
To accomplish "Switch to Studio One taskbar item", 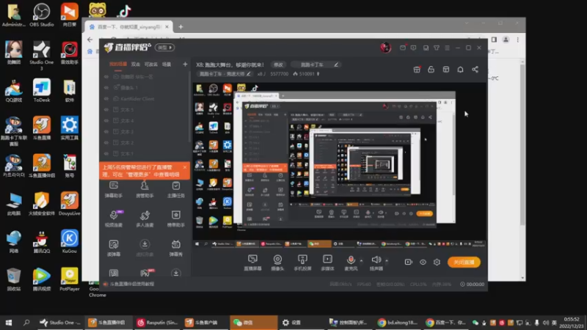I will tap(60, 322).
